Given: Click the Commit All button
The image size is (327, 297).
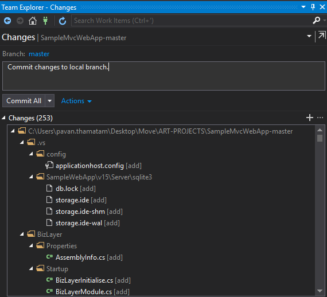Looking at the screenshot, I should pyautogui.click(x=24, y=101).
